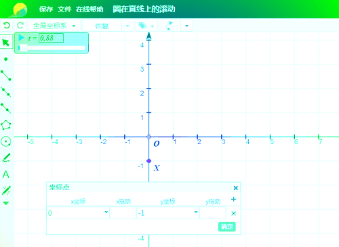The height and width of the screenshot is (247, 339).
Task: Open the 全局坐标系 coordinate system dropdown
Action: click(x=54, y=26)
